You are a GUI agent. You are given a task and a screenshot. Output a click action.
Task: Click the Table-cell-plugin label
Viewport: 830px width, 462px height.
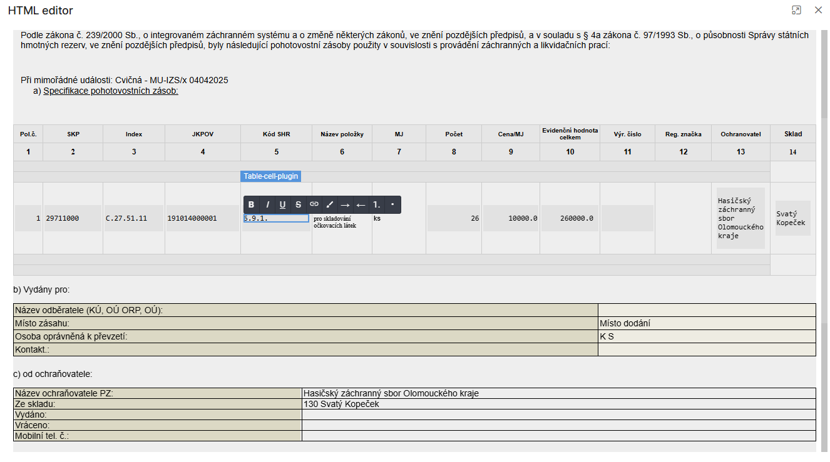click(270, 176)
